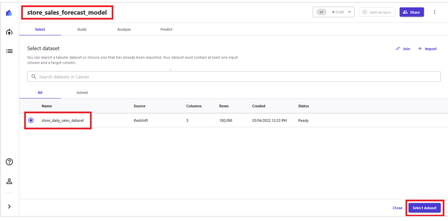Show the Joined datasets tab
Viewport: 448px width, 221px height.
pyautogui.click(x=82, y=93)
